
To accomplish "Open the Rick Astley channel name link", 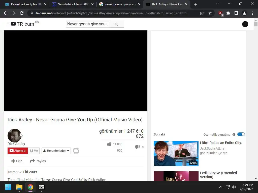I will (x=16, y=144).
